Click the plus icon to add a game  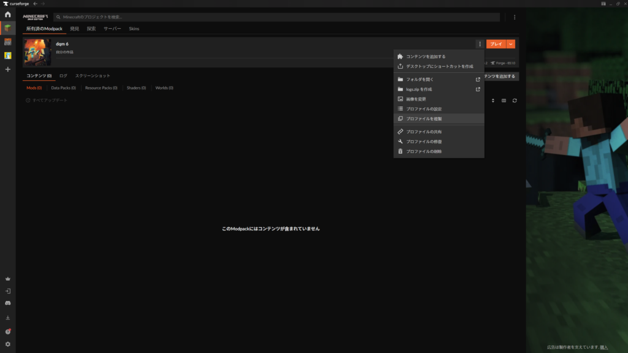tap(7, 69)
